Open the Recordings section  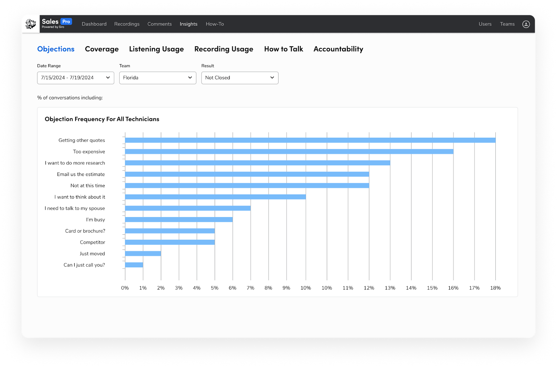[x=127, y=24]
